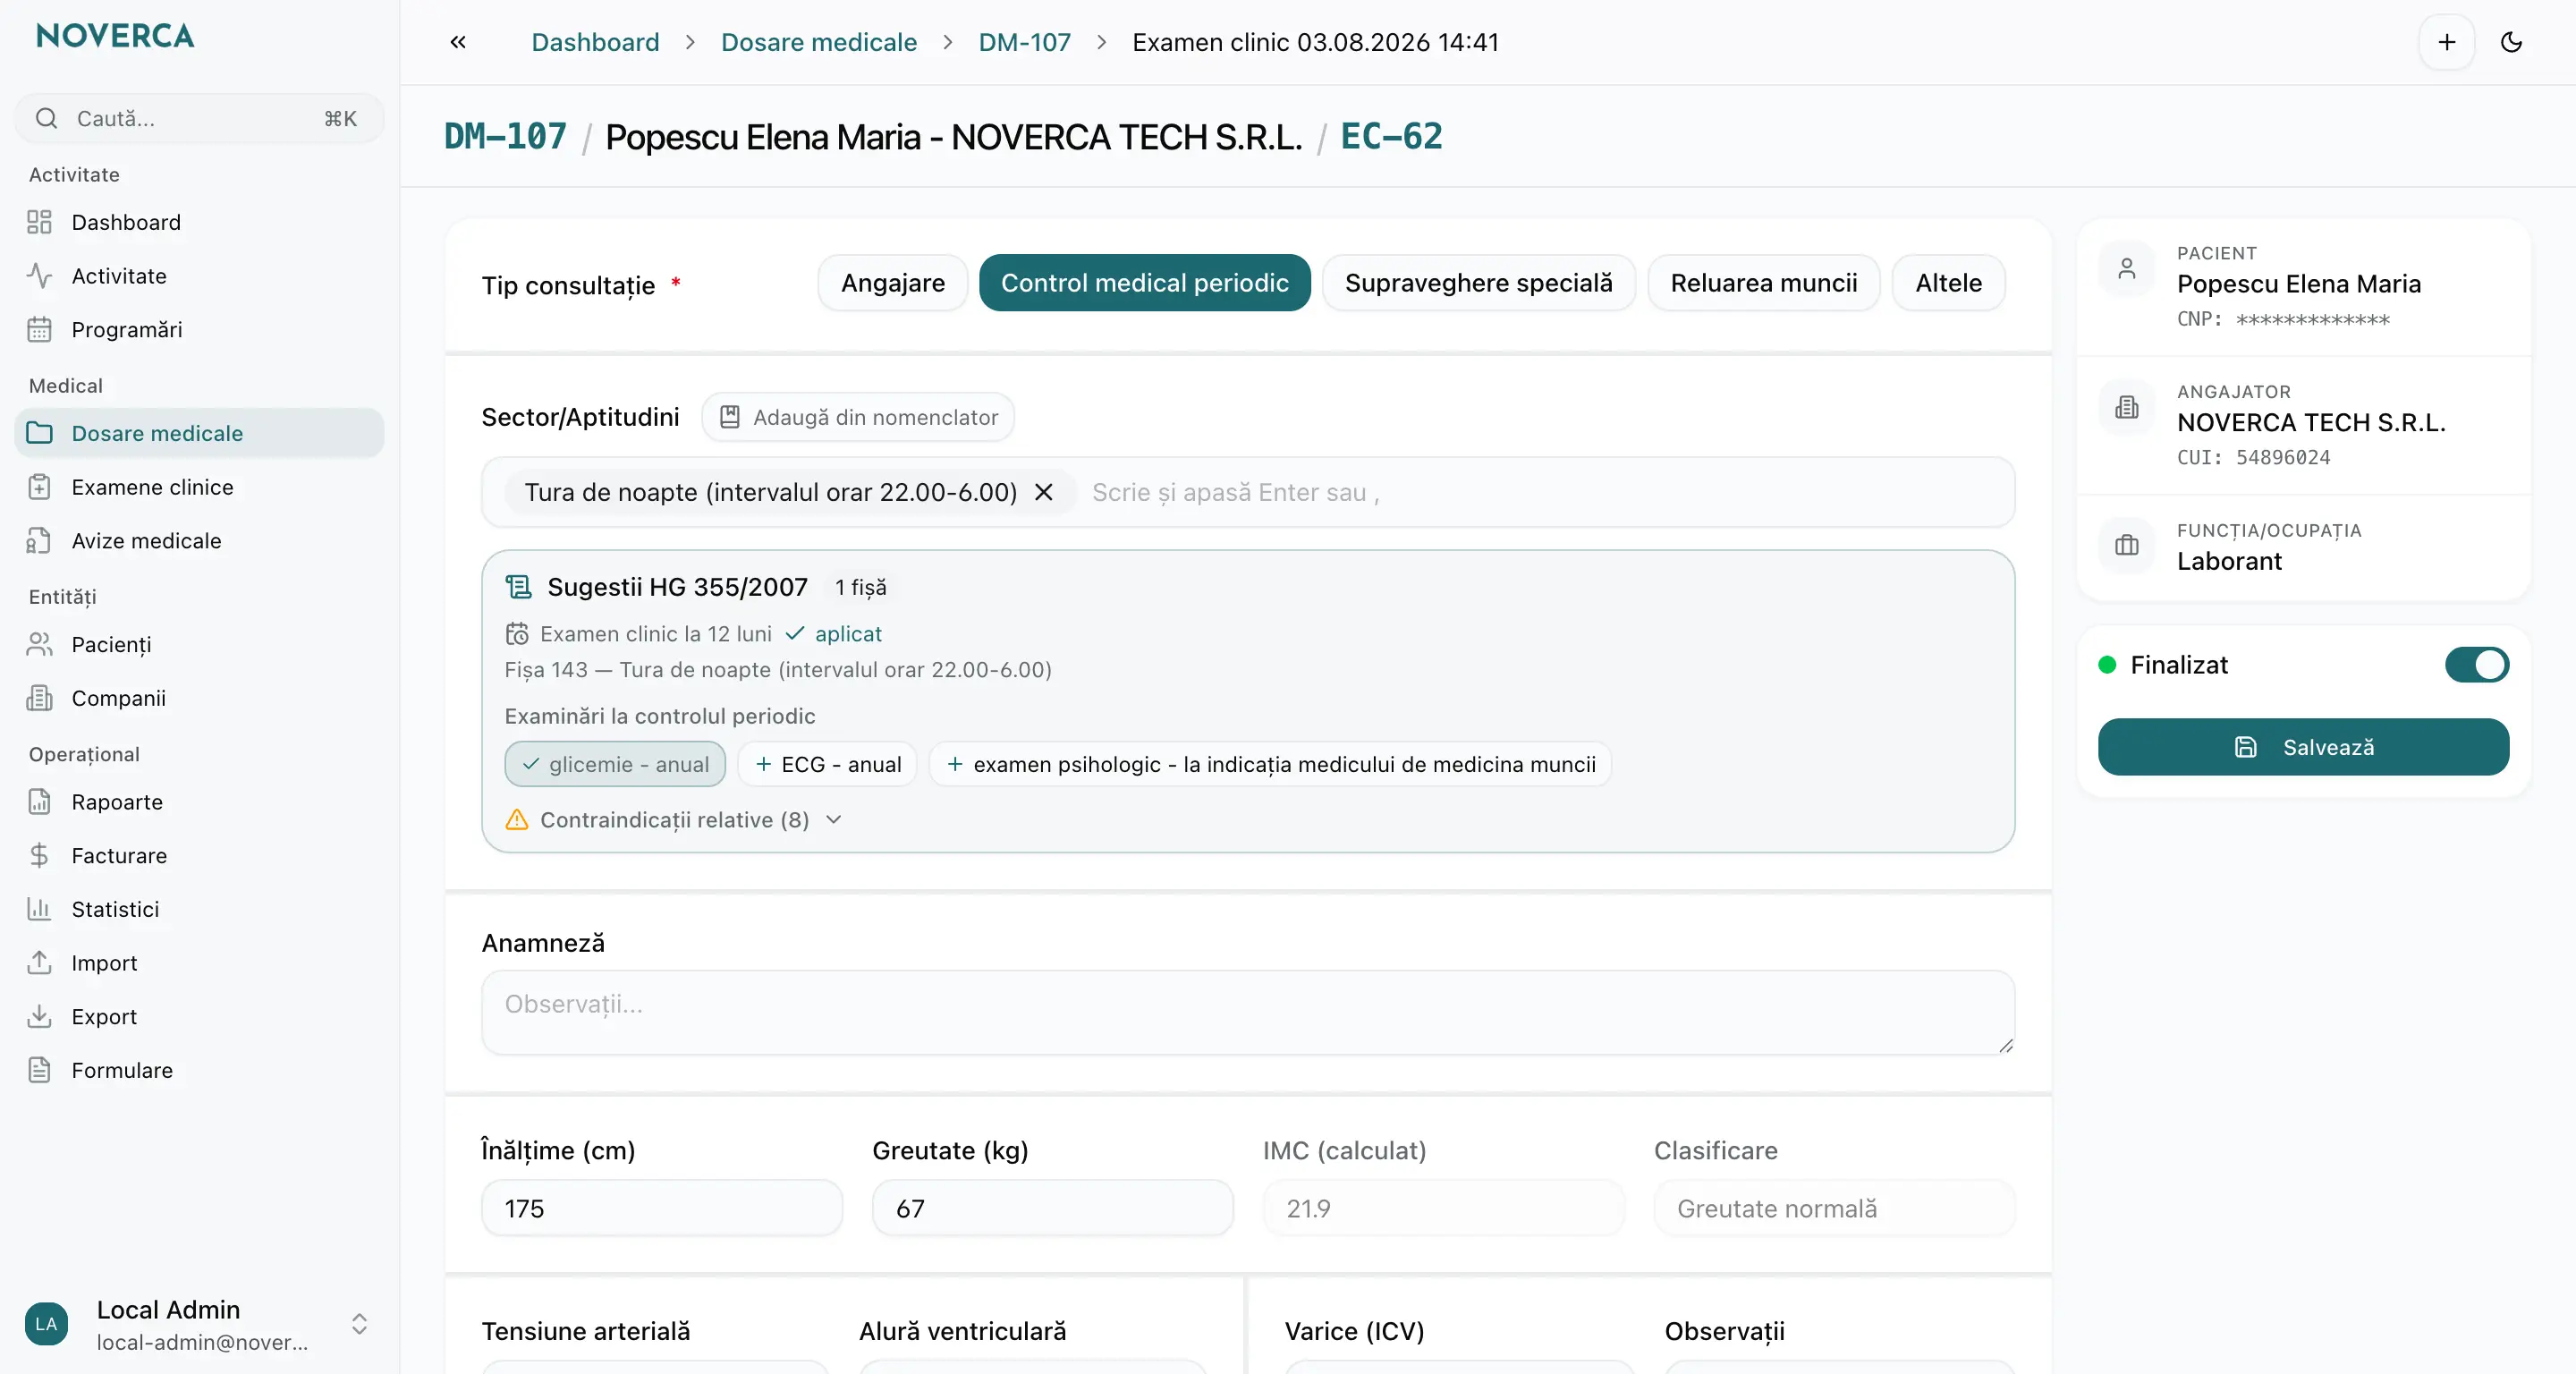Click DM-107 breadcrumb link

pyautogui.click(x=1024, y=42)
